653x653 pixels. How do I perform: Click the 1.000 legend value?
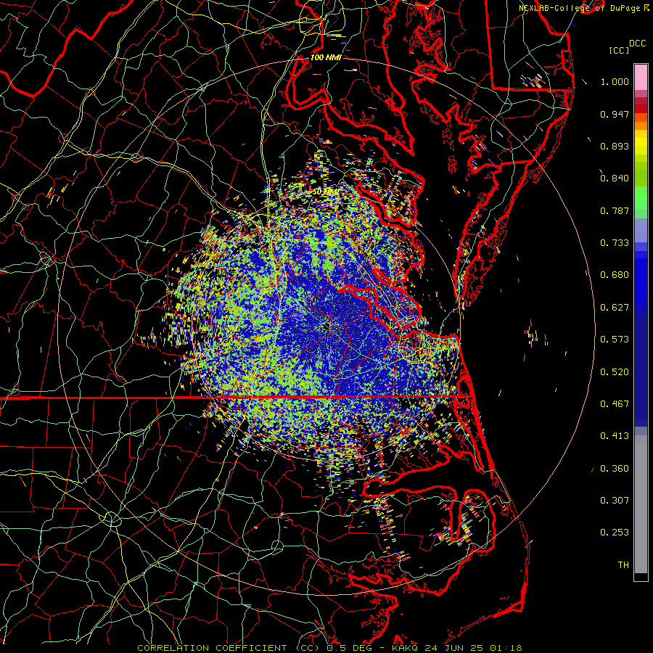(x=615, y=81)
